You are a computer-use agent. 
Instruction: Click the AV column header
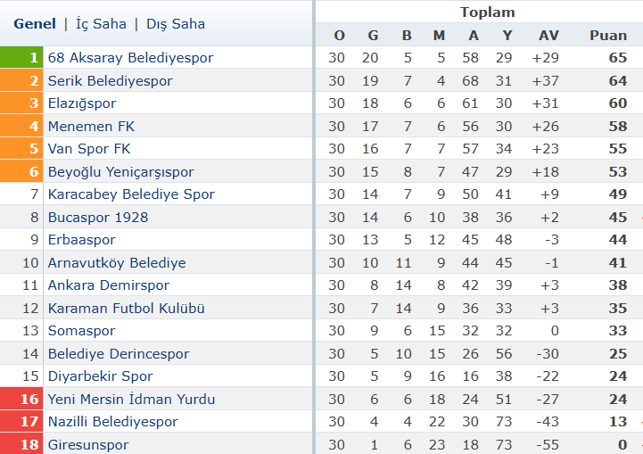point(548,36)
